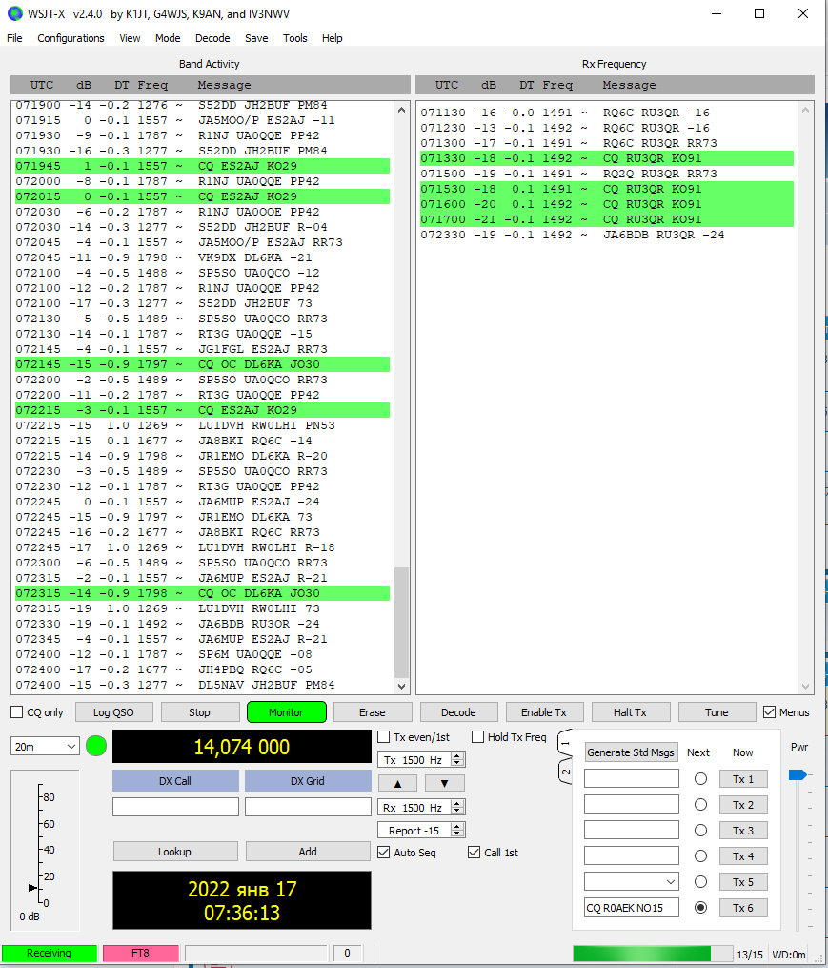Toggle the green Monitor button
The image size is (828, 968).
point(286,712)
